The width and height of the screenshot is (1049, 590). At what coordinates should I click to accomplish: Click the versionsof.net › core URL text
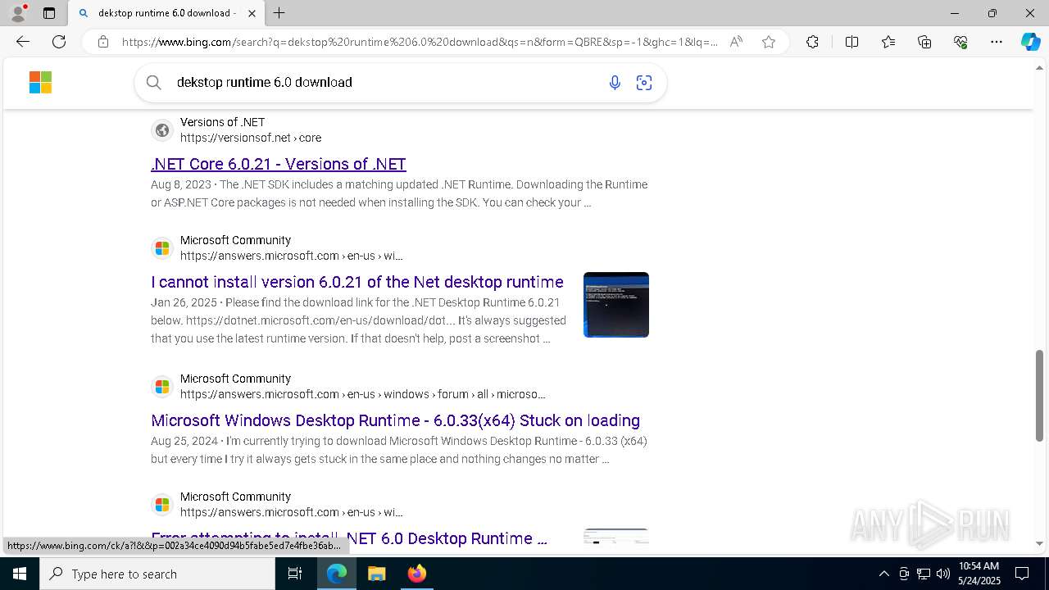point(251,138)
